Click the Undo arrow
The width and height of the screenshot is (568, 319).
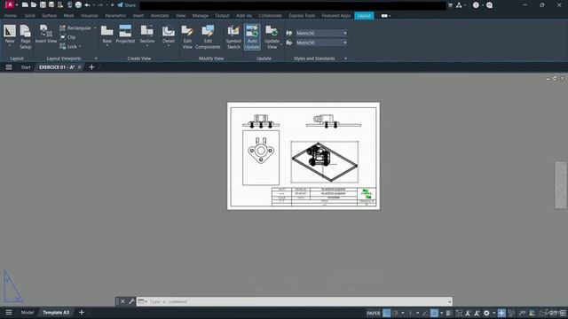(x=87, y=5)
